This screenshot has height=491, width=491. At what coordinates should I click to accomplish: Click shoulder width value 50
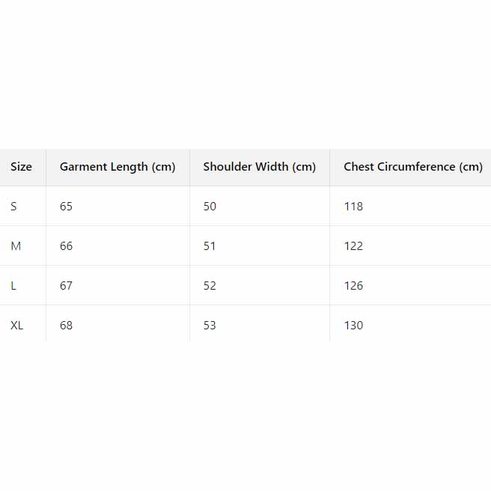tap(210, 207)
